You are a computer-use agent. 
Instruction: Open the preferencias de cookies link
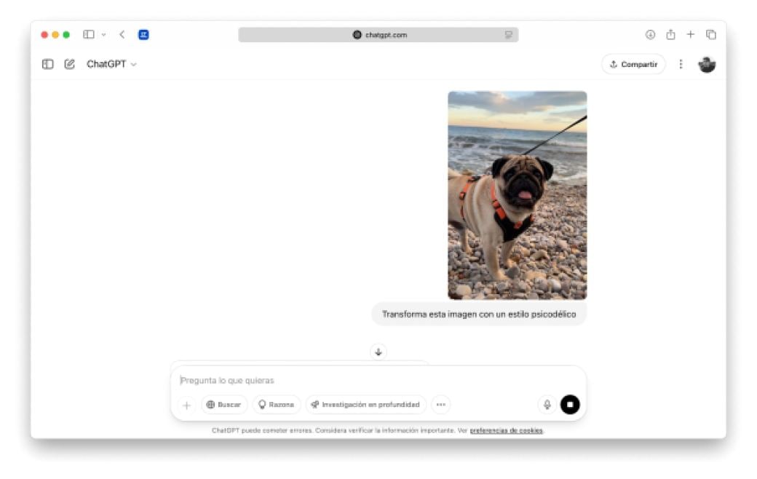[506, 431]
